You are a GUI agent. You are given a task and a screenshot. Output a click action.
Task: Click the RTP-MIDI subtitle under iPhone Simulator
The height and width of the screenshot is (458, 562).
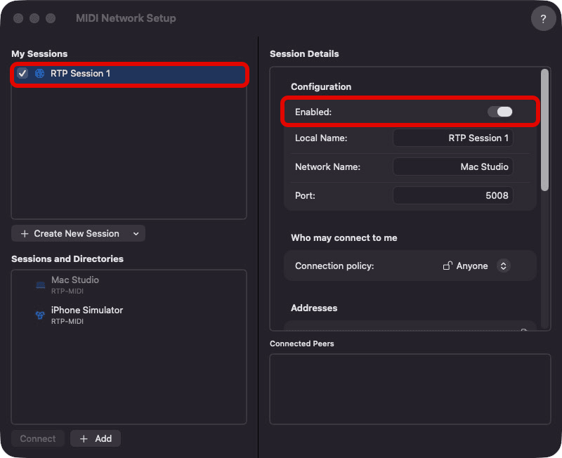[x=67, y=322]
